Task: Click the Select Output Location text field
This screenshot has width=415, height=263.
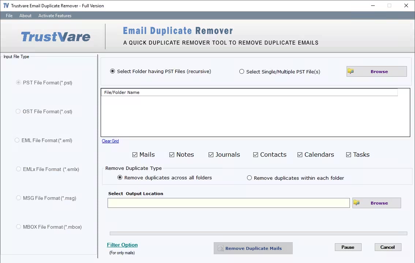Action: click(228, 203)
